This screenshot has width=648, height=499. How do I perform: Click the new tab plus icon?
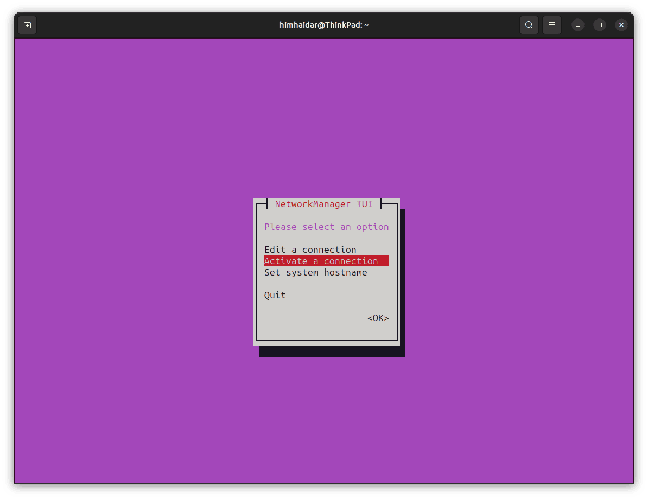(x=27, y=24)
